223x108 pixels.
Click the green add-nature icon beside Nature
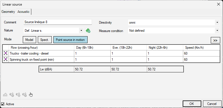tap(88, 31)
